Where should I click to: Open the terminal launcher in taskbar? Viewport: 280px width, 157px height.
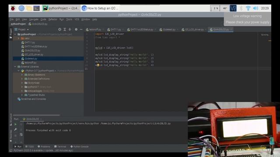click(37, 8)
